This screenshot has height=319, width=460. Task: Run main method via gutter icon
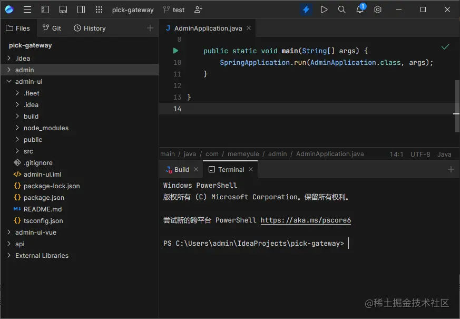tap(175, 51)
